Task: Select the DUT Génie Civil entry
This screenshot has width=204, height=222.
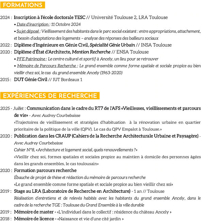Action: point(31,80)
